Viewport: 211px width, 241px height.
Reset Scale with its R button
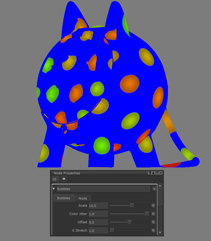coord(153,206)
